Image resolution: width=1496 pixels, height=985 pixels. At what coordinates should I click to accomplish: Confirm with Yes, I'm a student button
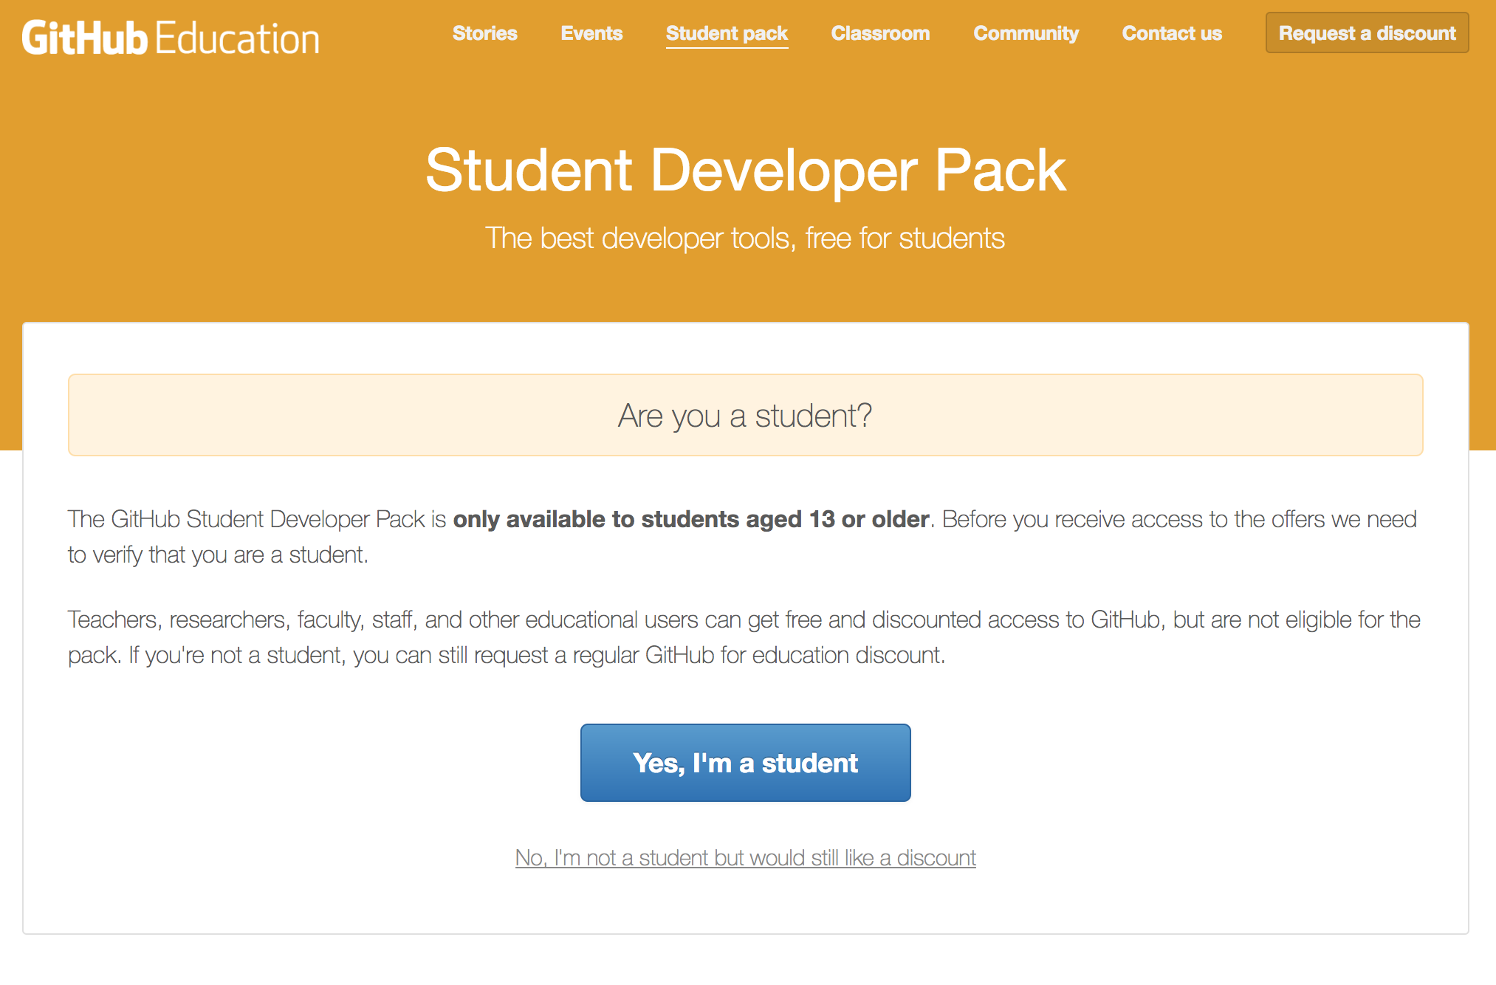click(745, 763)
